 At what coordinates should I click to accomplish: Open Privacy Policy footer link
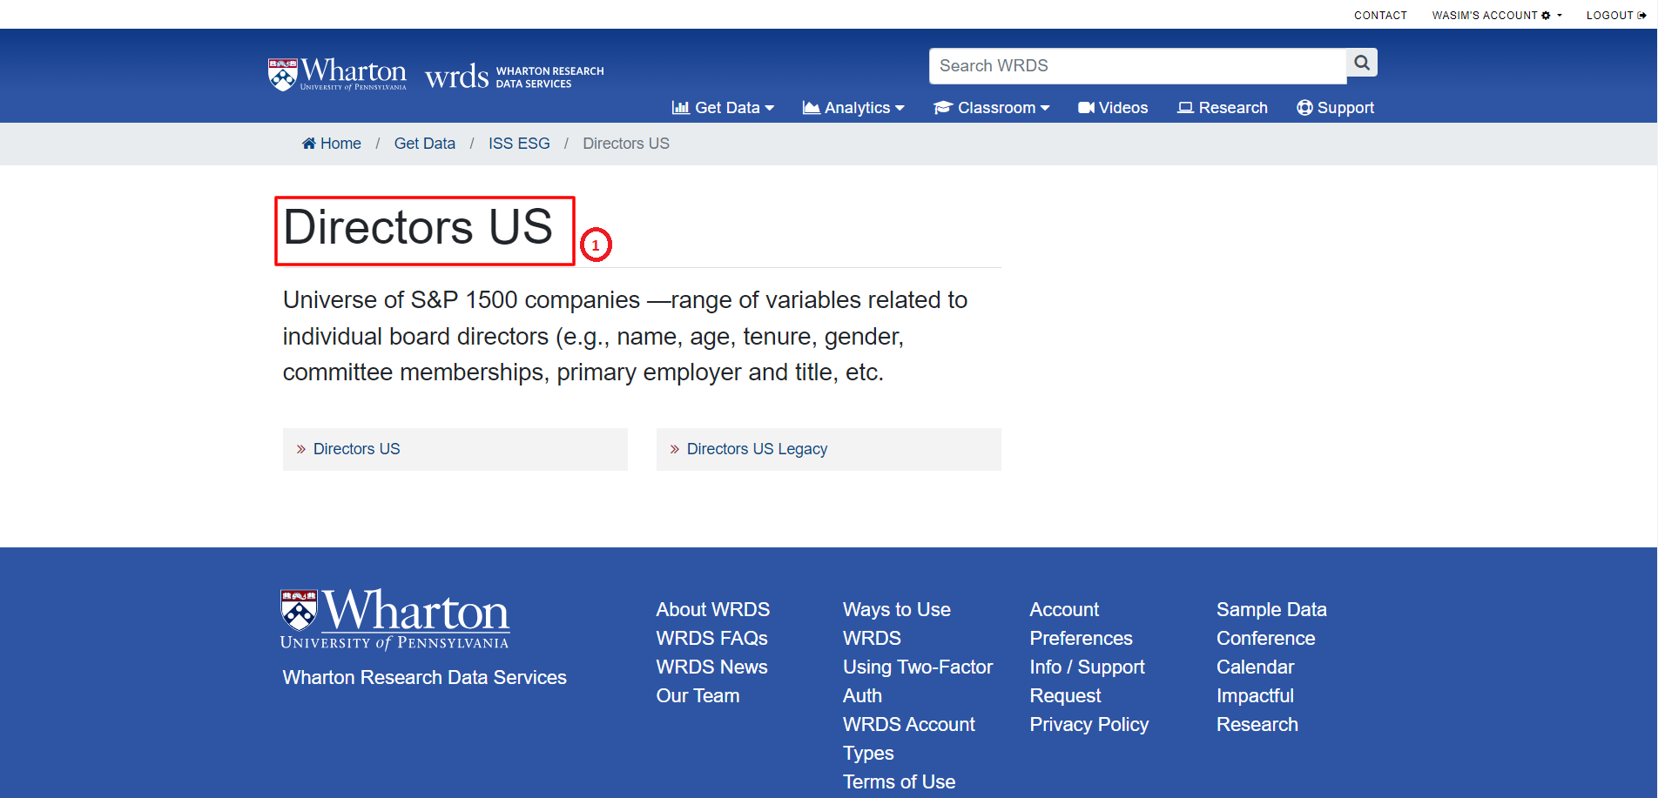pyautogui.click(x=1089, y=724)
